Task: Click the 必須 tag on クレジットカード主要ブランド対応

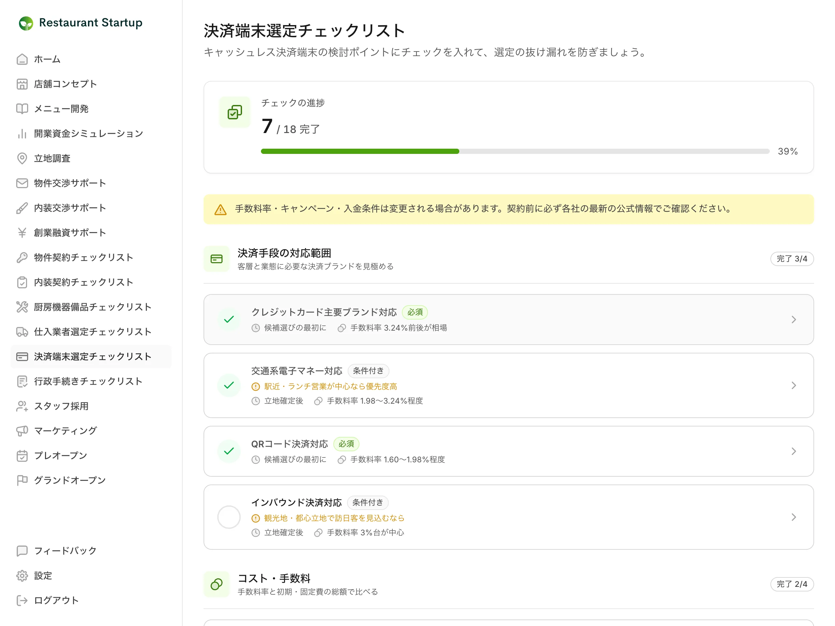Action: pos(415,312)
